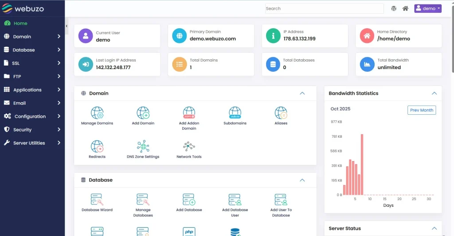The image size is (454, 236).
Task: Open the Subdomains icon
Action: (235, 113)
